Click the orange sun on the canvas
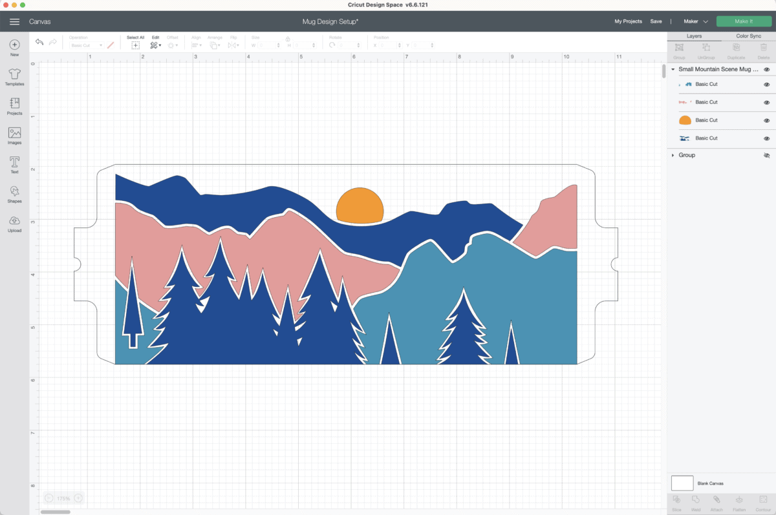776x515 pixels. pos(360,205)
